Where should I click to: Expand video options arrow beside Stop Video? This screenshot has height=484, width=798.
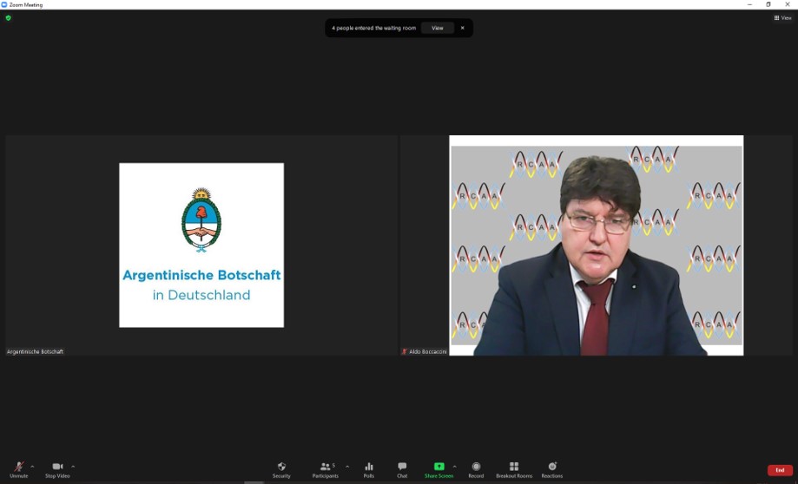coord(73,466)
